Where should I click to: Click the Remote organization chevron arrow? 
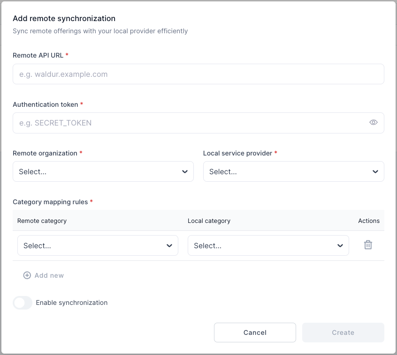point(184,172)
